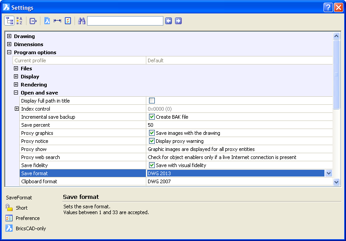Click the Preference variable icon
This screenshot has height=241, width=346.
click(x=9, y=218)
